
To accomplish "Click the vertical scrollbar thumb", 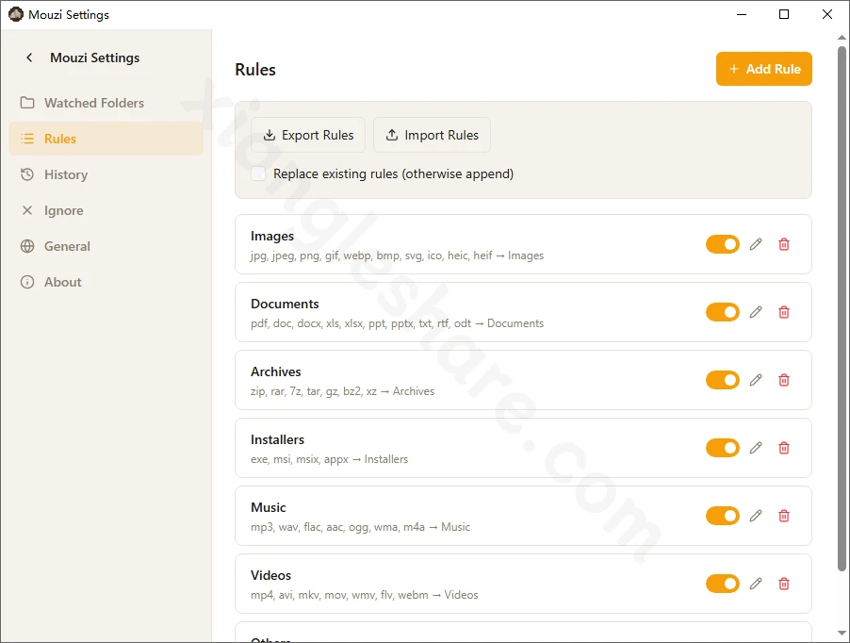I will point(842,308).
